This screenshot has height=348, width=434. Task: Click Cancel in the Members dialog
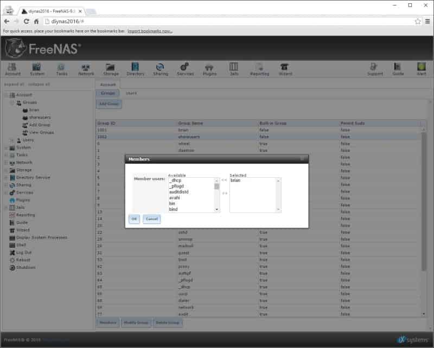(151, 219)
